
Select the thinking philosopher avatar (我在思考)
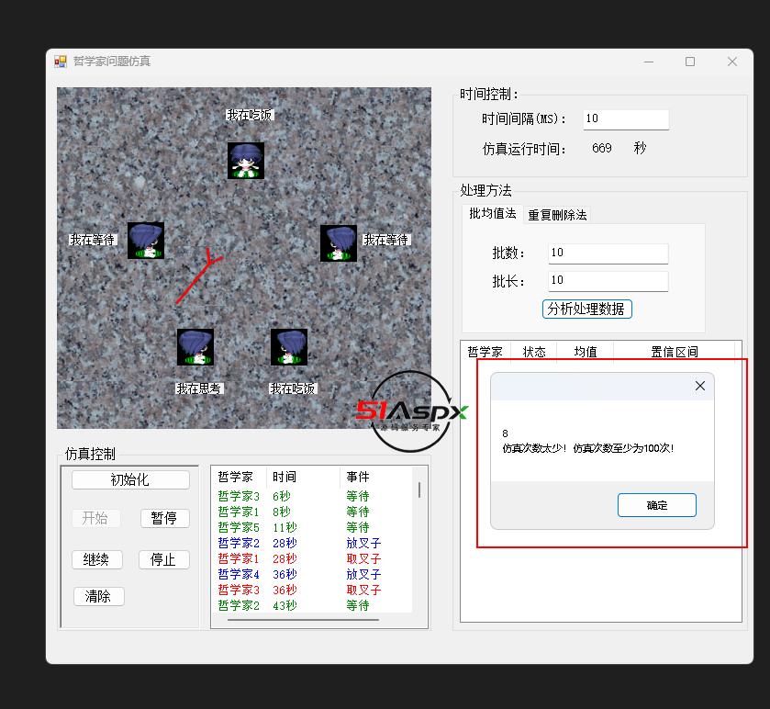[x=195, y=348]
